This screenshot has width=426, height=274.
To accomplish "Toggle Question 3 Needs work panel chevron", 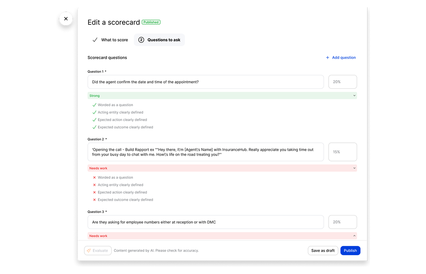I will tap(354, 236).
